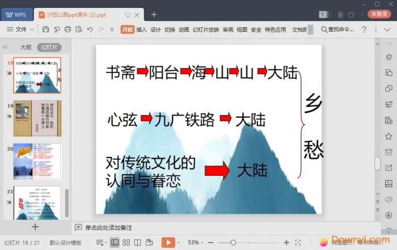Click the Save icon in quick toolbar
This screenshot has height=250, width=397.
pos(45,29)
